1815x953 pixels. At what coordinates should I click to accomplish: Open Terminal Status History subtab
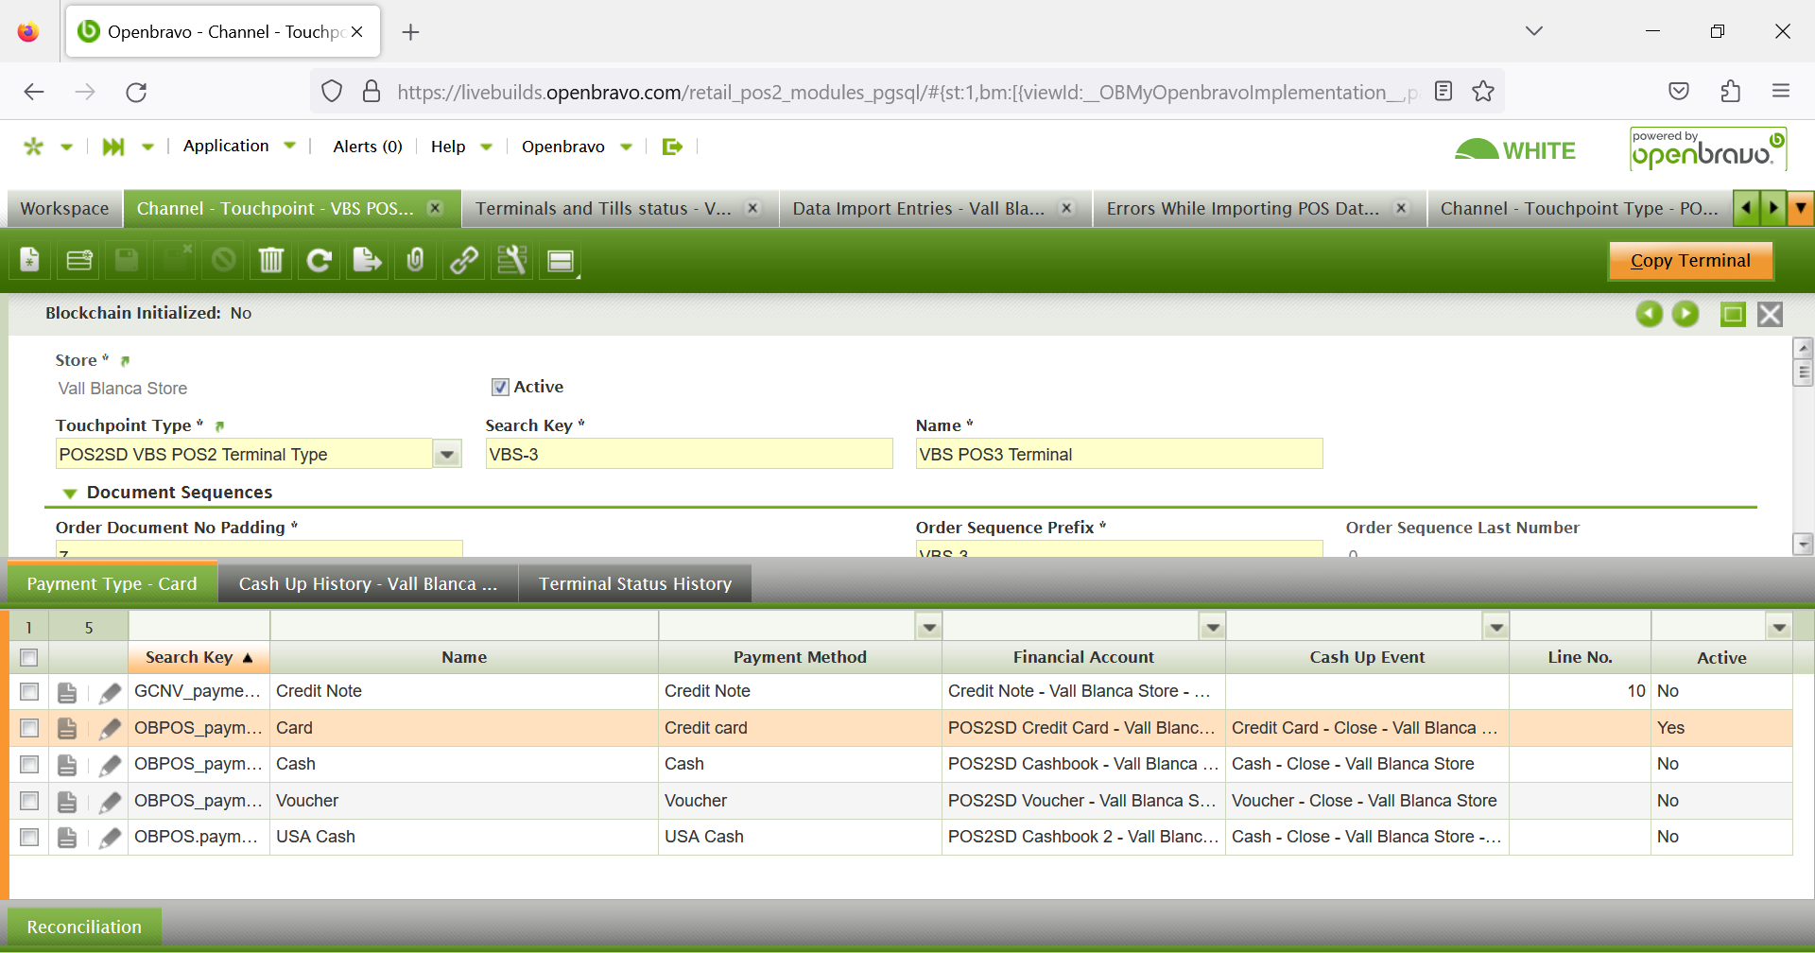635,584
